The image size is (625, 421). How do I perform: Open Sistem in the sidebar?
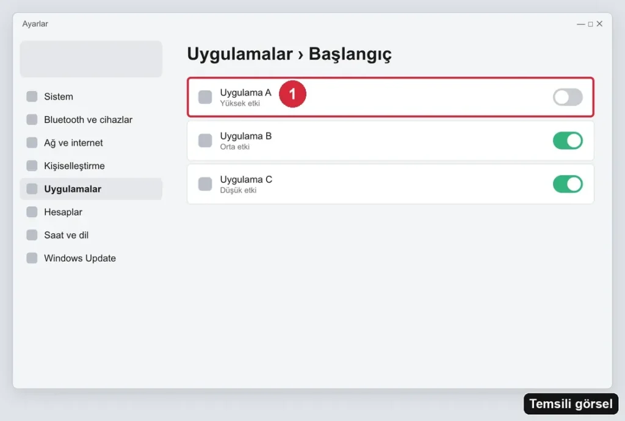tap(91, 96)
